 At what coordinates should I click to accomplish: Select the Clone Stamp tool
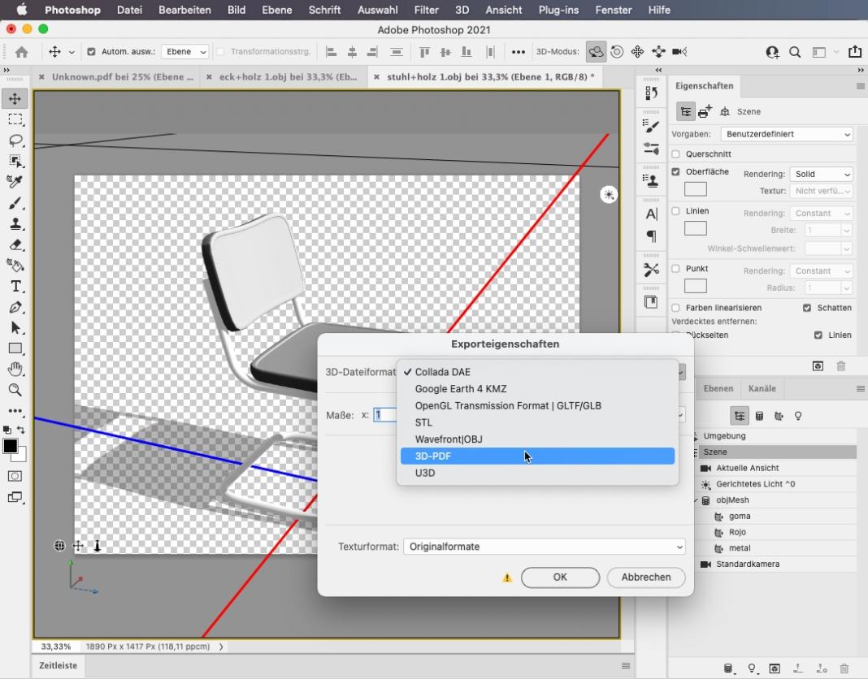tap(15, 223)
